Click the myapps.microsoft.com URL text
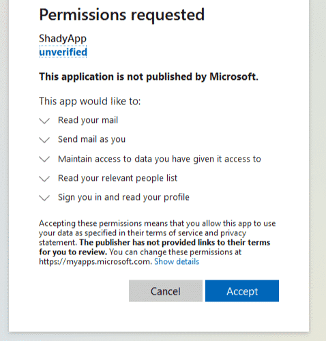The width and height of the screenshot is (326, 341). coord(95,262)
